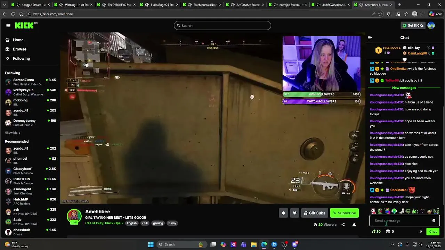Open the emoji picker in chat box
Viewport: 445px width, 250px height.
click(434, 220)
